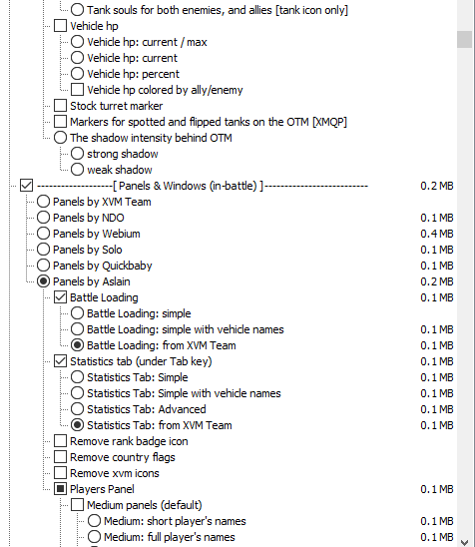Click the 0.1 MB size for Panels by Quickbaby

(437, 266)
